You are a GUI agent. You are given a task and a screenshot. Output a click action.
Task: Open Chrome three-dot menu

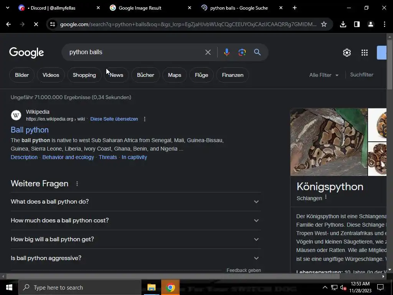coord(385,24)
